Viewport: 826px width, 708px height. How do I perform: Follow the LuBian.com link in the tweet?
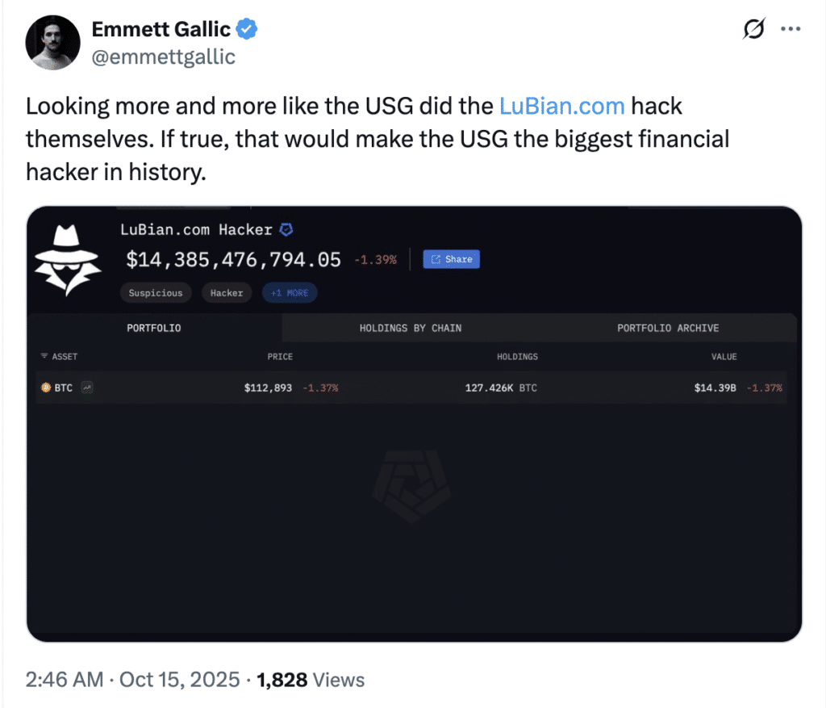[x=561, y=106]
